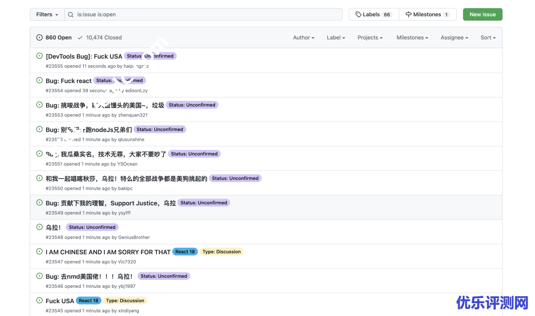The image size is (535, 316).
Task: Click Status: Unconfirmed label on issue #23549
Action: coord(204,203)
